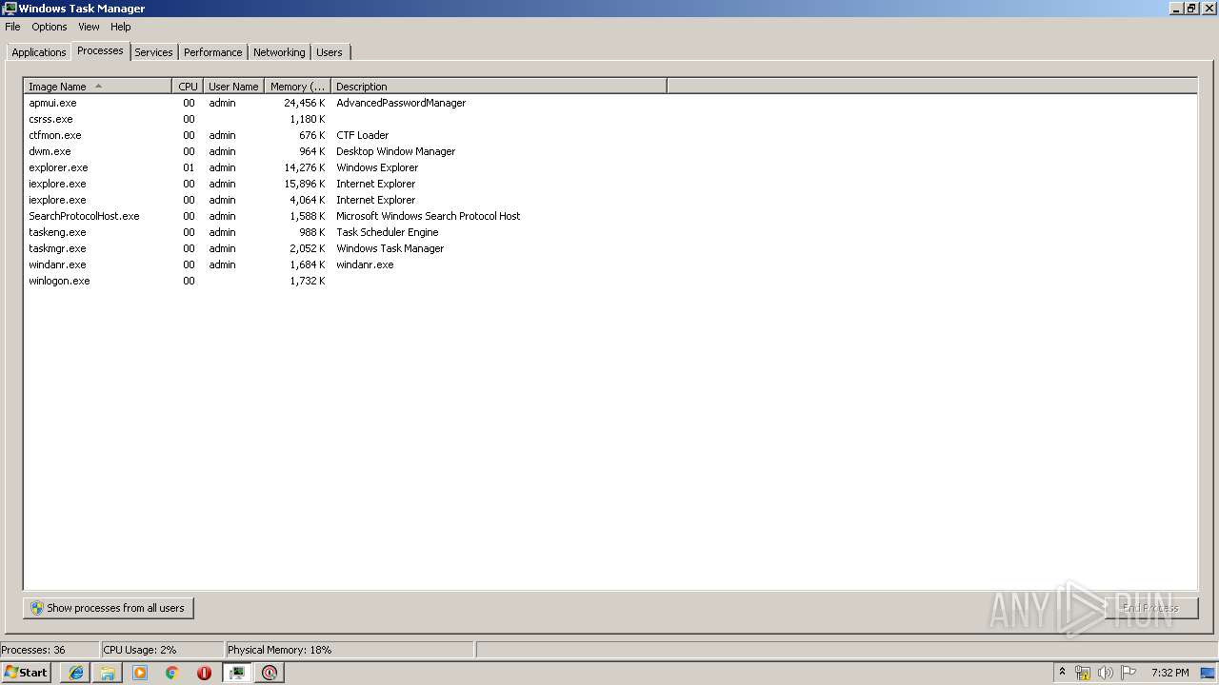The width and height of the screenshot is (1219, 685).
Task: Click the 7:32 PM taskbar clock
Action: coord(1169,673)
